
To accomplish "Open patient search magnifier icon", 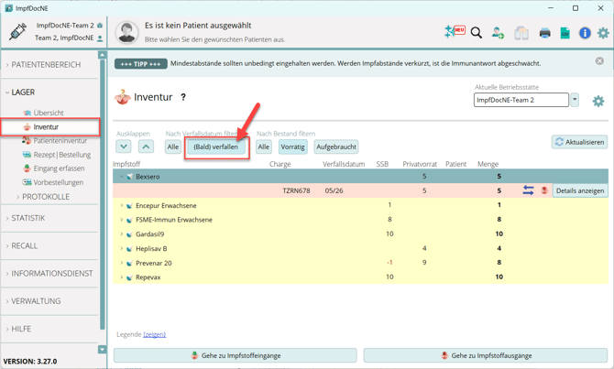I will (477, 33).
